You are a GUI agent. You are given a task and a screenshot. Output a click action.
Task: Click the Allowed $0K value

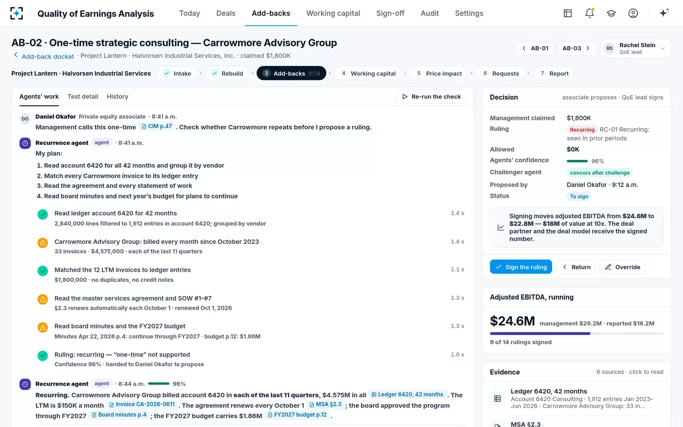coord(573,149)
